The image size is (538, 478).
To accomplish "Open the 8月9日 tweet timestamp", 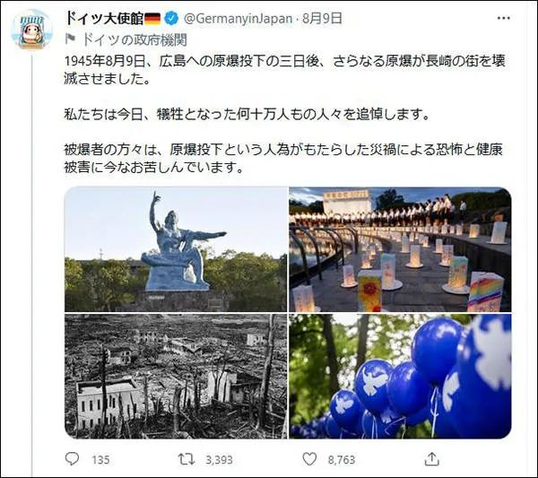I will (322, 19).
